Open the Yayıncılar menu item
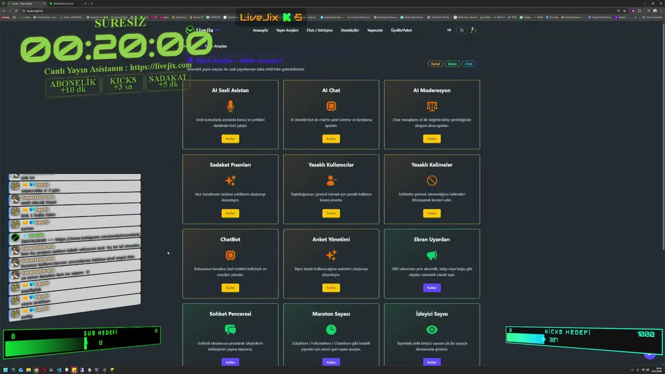Image resolution: width=665 pixels, height=374 pixels. click(x=375, y=30)
